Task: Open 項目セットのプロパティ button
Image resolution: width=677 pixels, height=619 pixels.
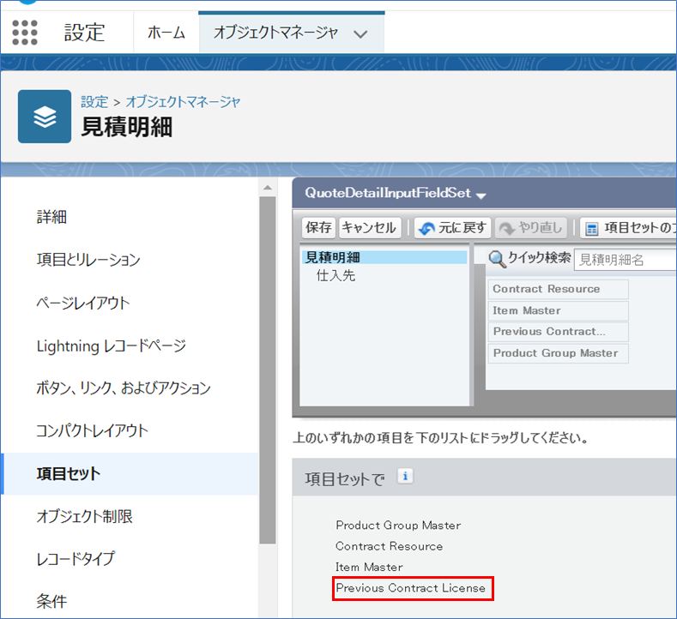Action: (628, 228)
